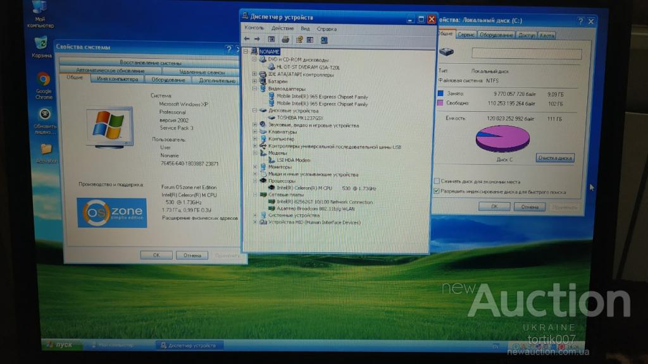This screenshot has width=648, height=364.
Task: Click the forward arrow in Device Manager toolbar
Action: click(257, 39)
